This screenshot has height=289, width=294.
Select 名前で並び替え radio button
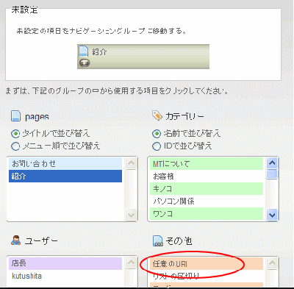(x=157, y=134)
